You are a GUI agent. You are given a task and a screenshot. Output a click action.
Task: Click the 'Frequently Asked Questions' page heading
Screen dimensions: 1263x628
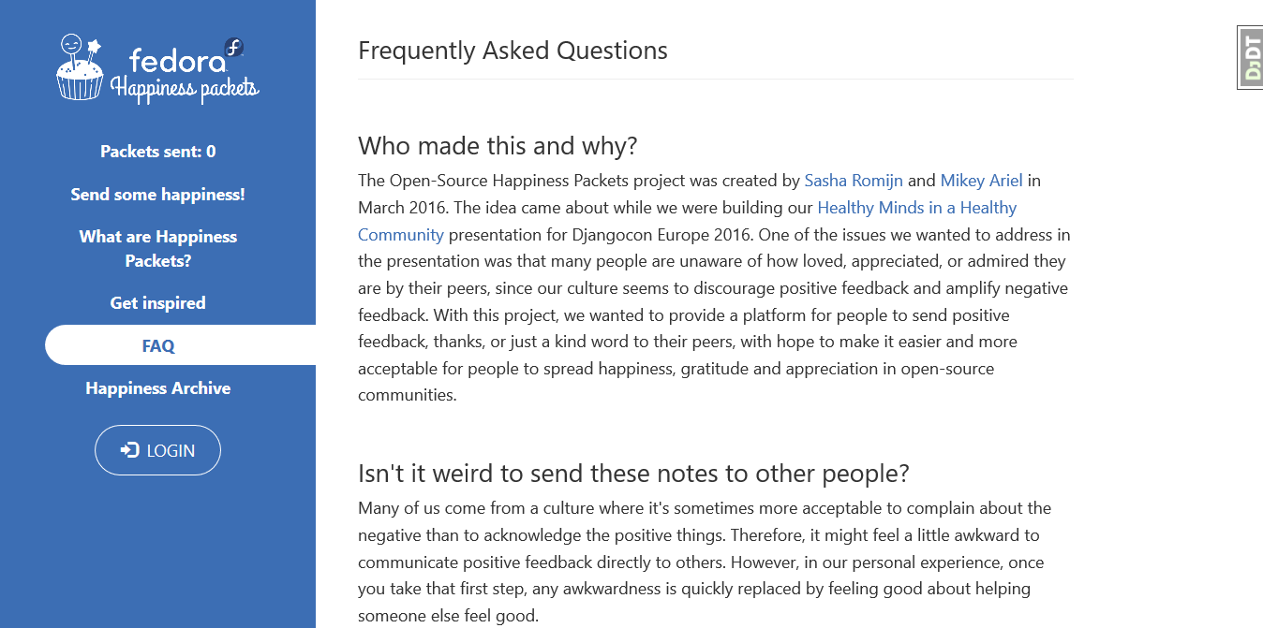[x=513, y=51]
